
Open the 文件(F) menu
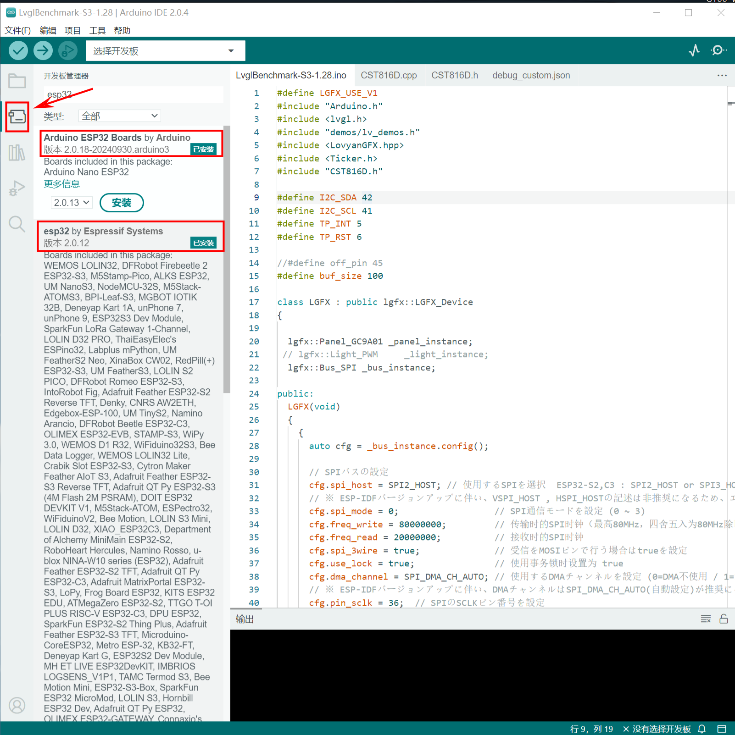click(x=18, y=30)
